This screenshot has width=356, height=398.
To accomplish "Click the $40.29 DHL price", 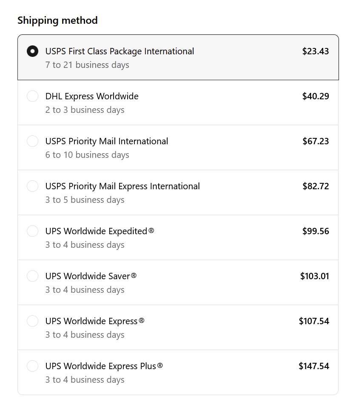I will tap(316, 96).
